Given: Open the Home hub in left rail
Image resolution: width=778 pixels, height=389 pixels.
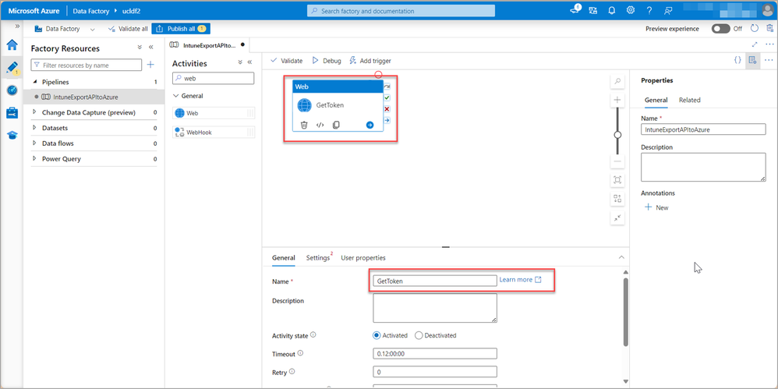Looking at the screenshot, I should coord(12,45).
